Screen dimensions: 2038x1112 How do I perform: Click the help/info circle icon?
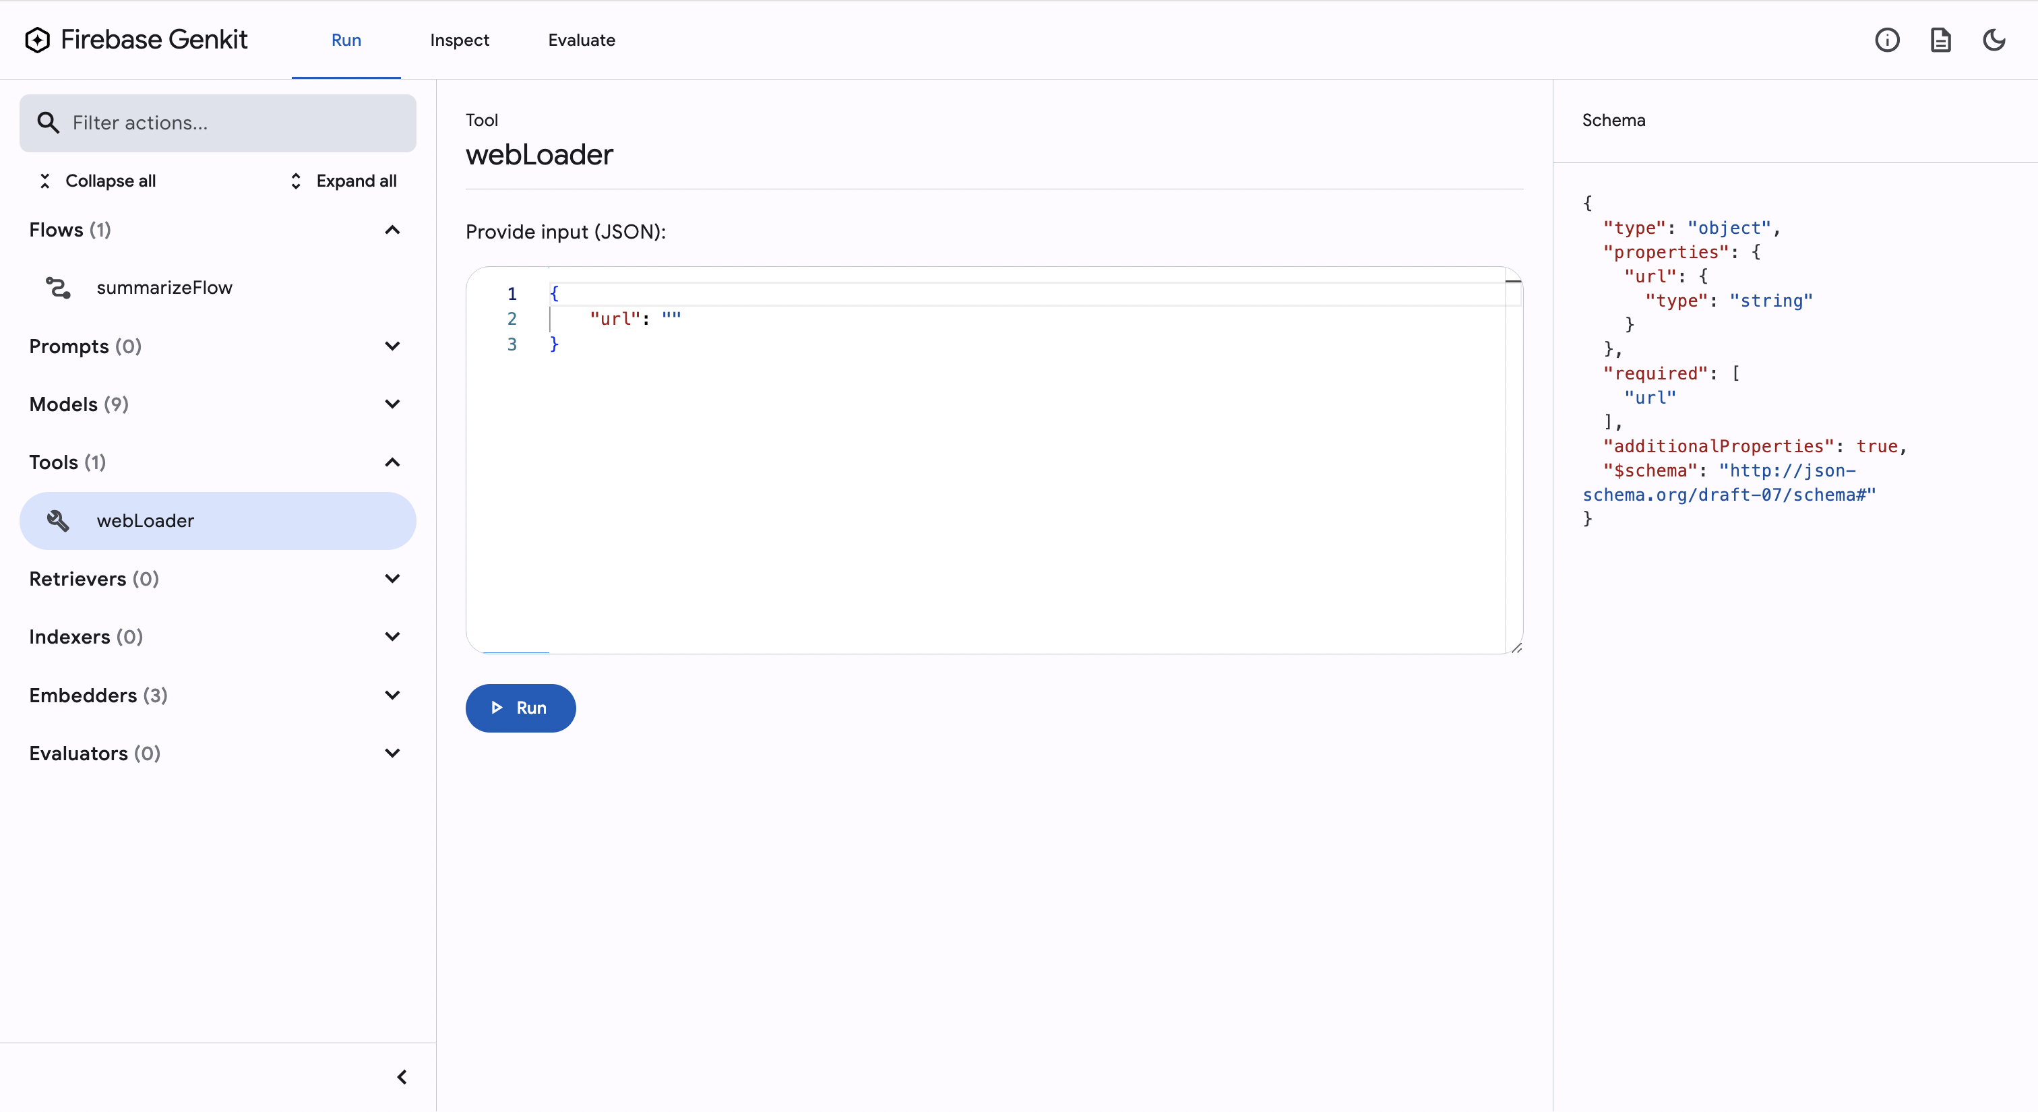pyautogui.click(x=1888, y=40)
